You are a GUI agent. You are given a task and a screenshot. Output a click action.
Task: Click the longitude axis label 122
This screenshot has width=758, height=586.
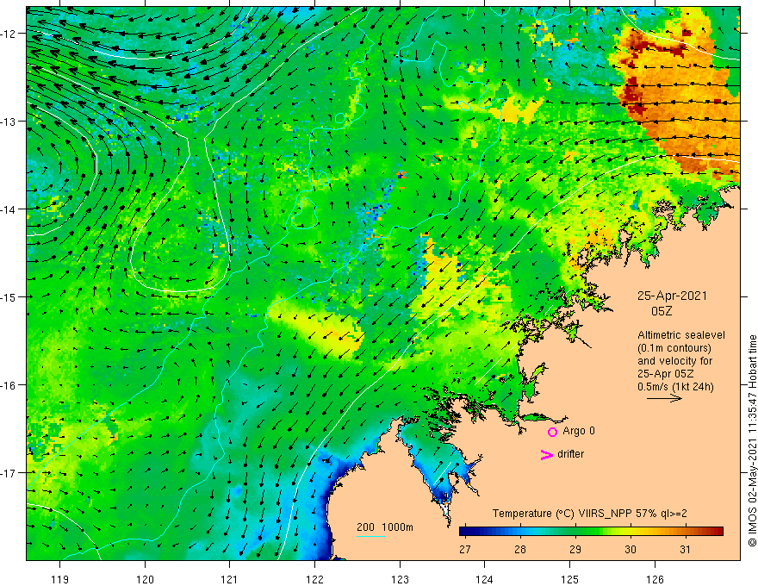[314, 579]
